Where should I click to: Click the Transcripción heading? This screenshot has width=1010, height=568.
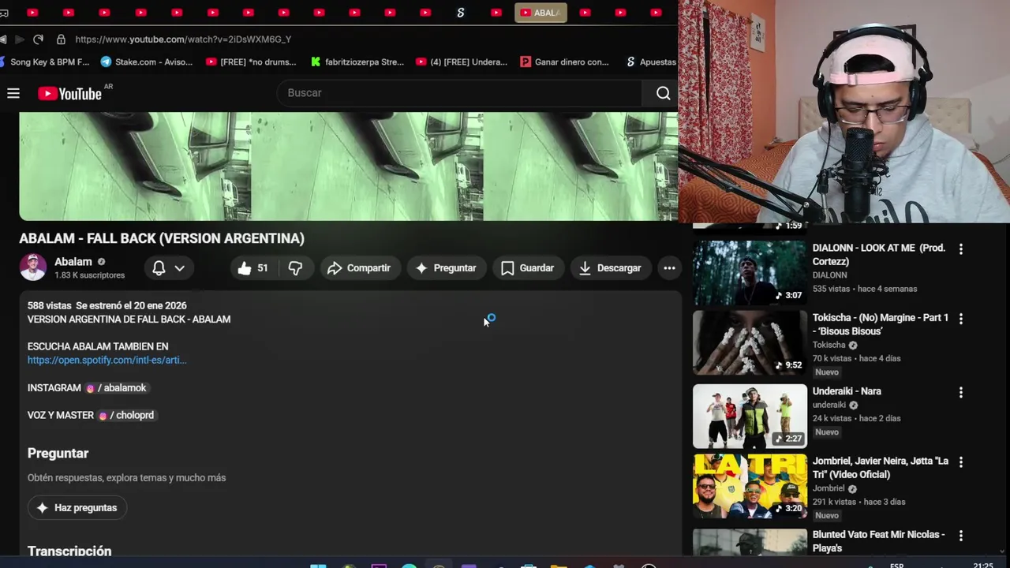click(x=69, y=551)
